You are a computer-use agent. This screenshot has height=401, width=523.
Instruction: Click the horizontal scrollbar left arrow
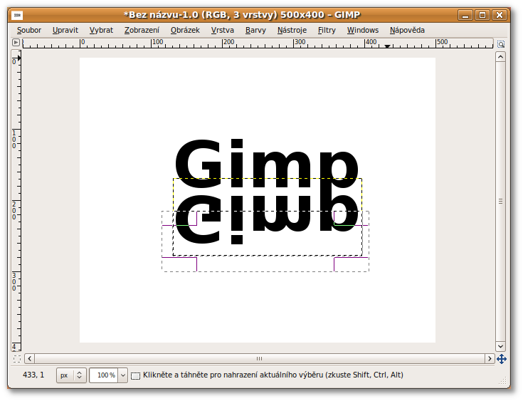(x=30, y=358)
